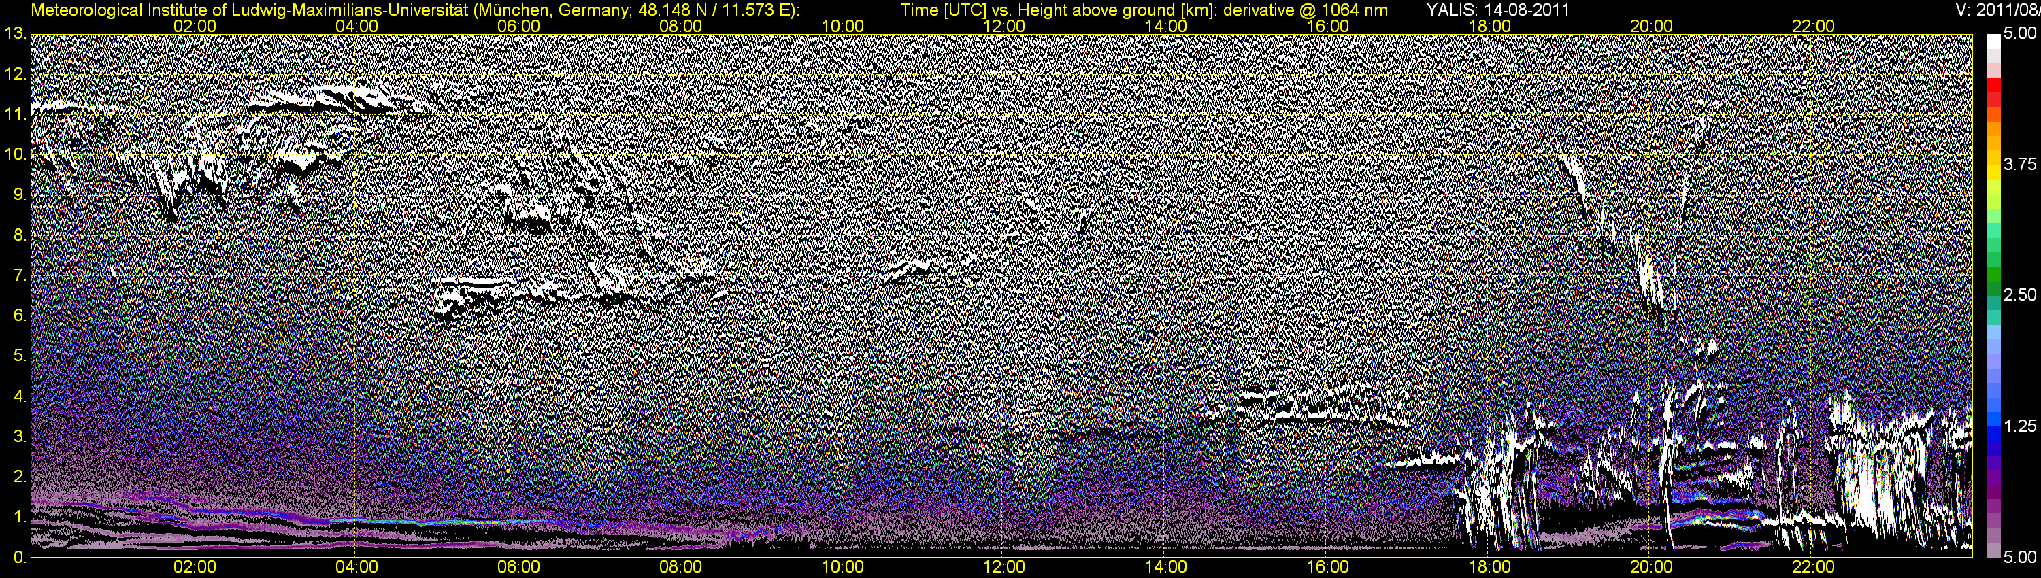
Task: Select the 22:00 marker on top axis
Action: click(x=1813, y=26)
